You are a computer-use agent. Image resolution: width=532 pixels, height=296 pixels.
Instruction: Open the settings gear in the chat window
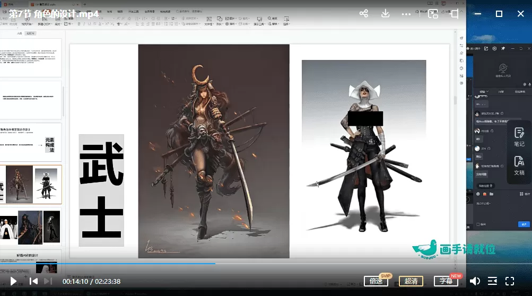point(494,48)
